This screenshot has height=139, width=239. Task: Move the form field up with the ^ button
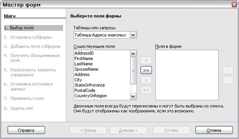click(x=228, y=70)
